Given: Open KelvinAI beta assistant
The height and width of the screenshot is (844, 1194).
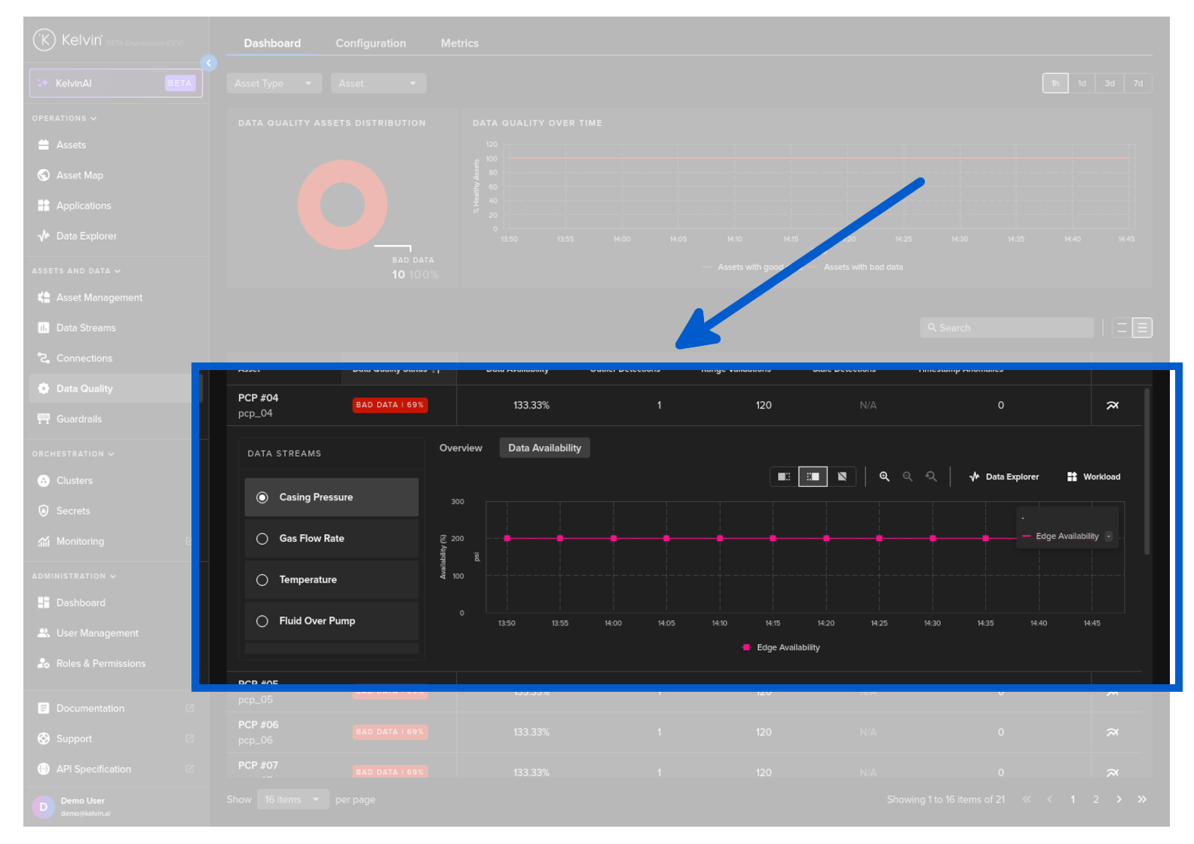Looking at the screenshot, I should click(x=116, y=84).
